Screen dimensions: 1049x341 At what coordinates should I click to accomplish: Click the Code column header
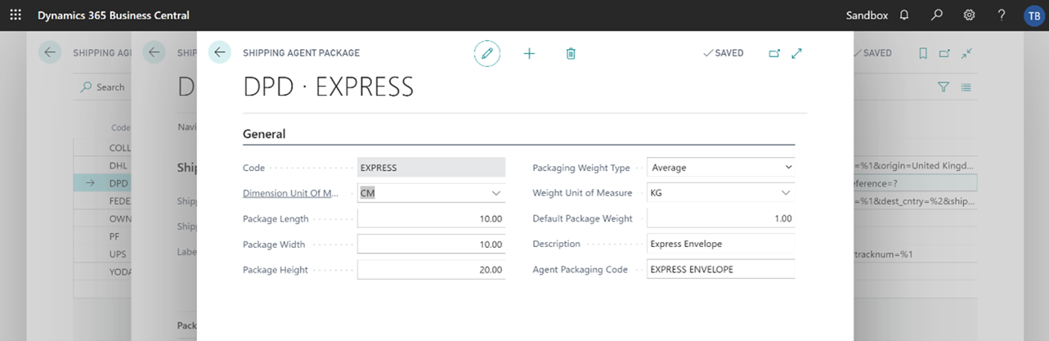click(x=120, y=128)
